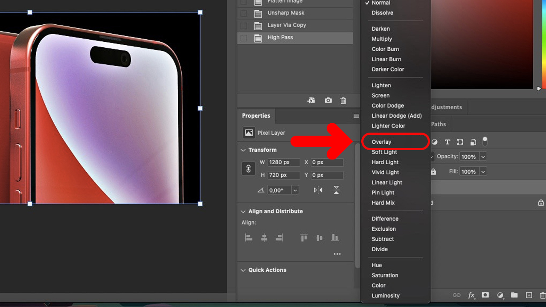
Task: Click the W width field
Action: click(284, 162)
